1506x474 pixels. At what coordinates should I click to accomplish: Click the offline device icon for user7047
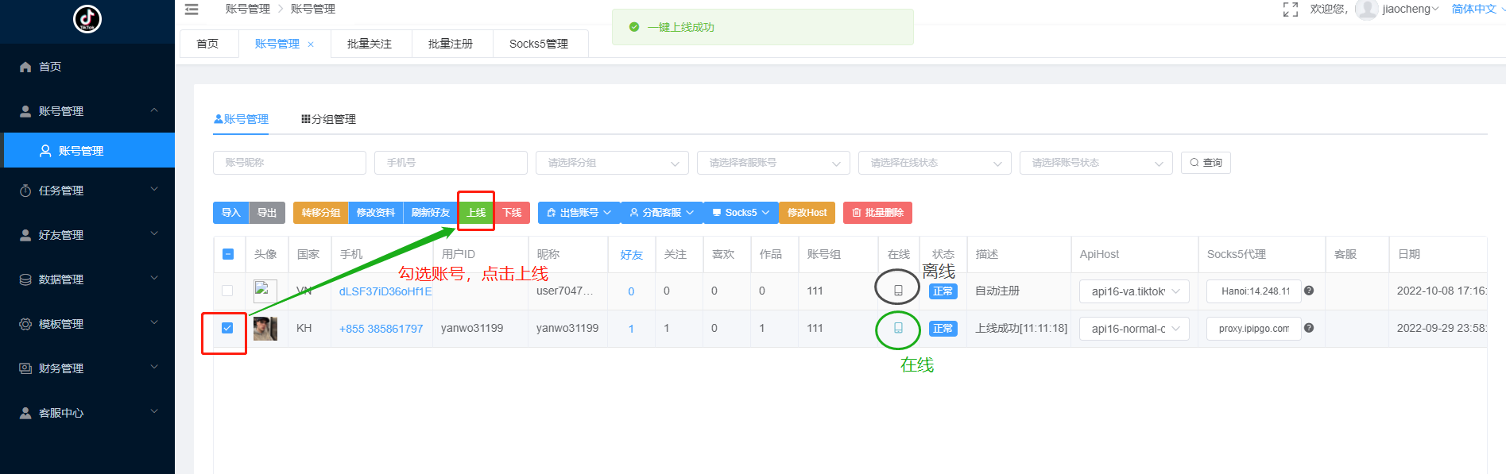(x=898, y=291)
